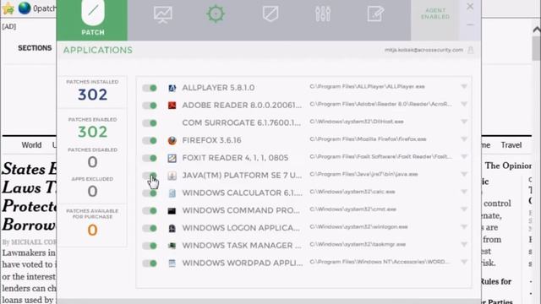Click the green crosshair target icon

(216, 14)
